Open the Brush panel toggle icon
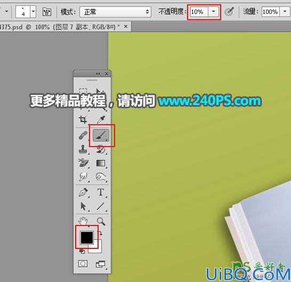The height and width of the screenshot is (282, 291). [46, 12]
